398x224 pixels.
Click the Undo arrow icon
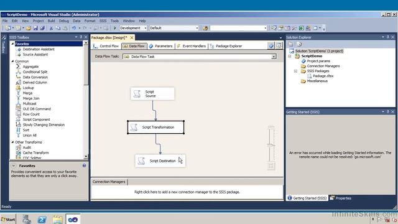73,28
